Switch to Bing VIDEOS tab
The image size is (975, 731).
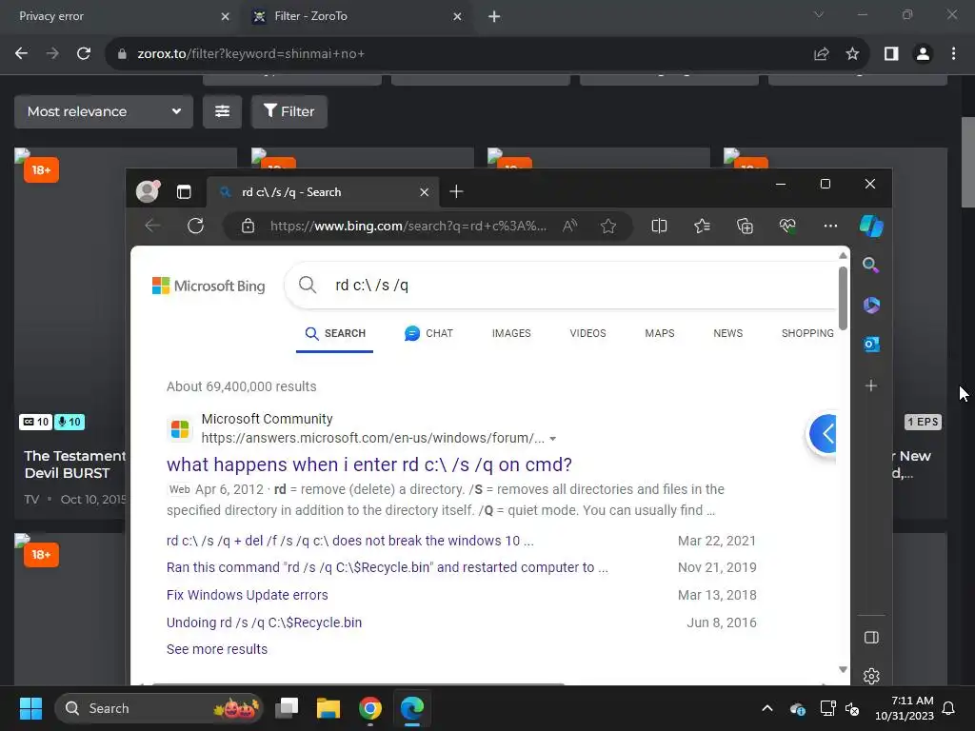[x=587, y=334]
